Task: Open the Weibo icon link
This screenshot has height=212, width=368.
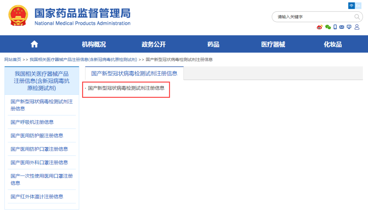Action: 320,27
